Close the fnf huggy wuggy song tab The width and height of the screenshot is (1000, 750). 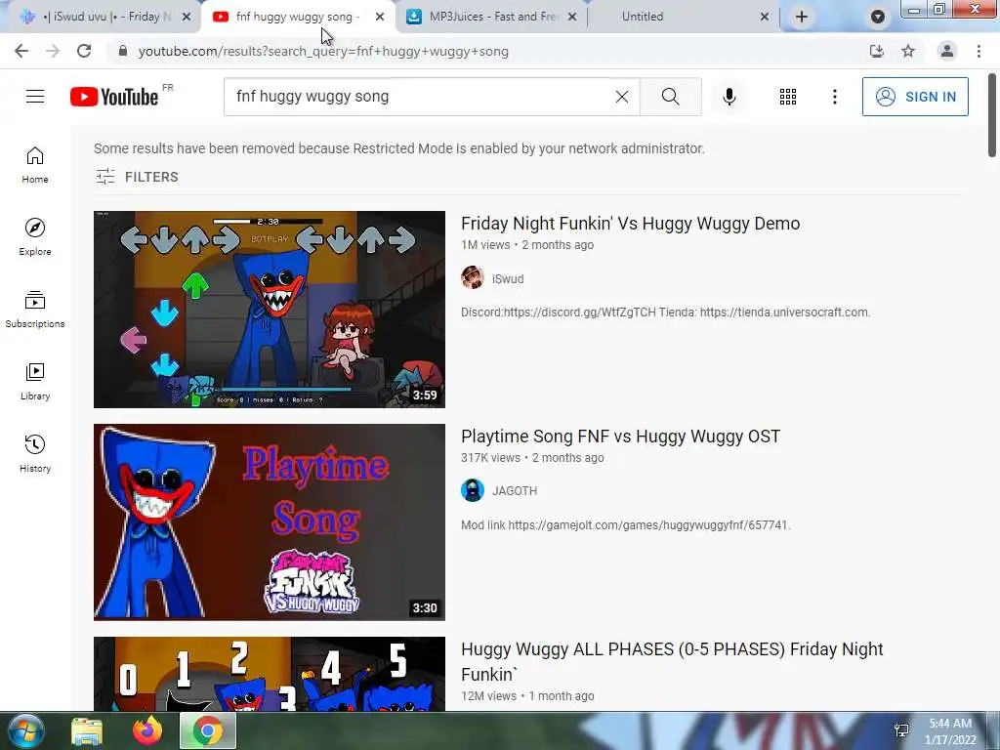pyautogui.click(x=380, y=17)
